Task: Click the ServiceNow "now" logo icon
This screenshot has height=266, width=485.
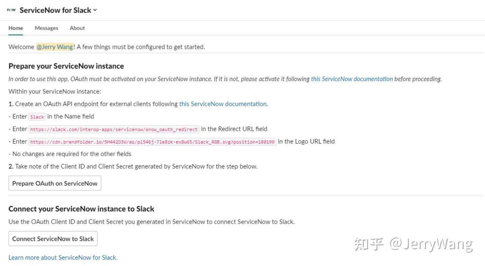Action: point(11,10)
